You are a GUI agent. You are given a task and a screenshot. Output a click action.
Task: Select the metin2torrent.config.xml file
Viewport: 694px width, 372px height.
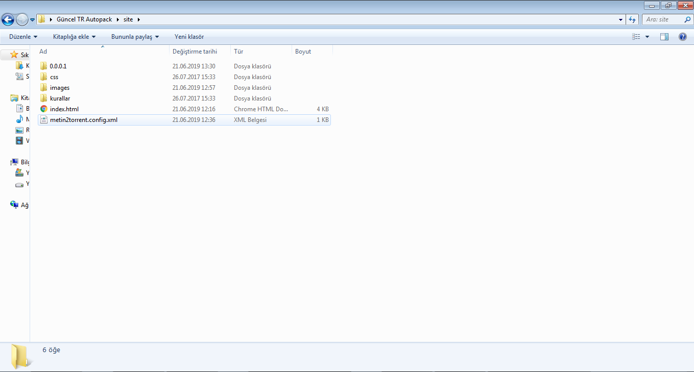tap(83, 120)
